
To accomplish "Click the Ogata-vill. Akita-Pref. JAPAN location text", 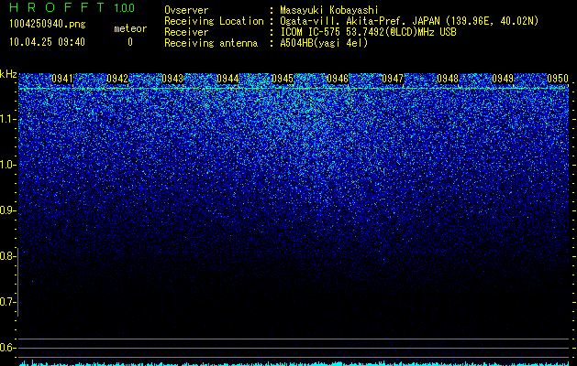I will 409,21.
